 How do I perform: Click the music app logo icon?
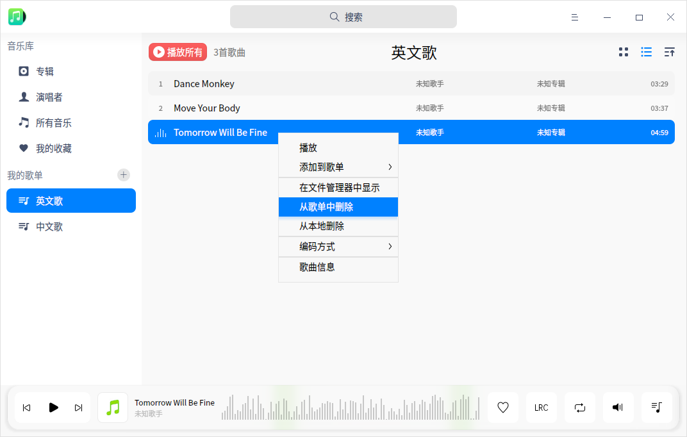pyautogui.click(x=17, y=17)
